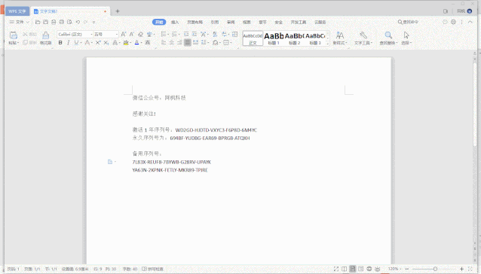Collapse the ribbon with the chevron
The image size is (481, 274).
point(470,22)
